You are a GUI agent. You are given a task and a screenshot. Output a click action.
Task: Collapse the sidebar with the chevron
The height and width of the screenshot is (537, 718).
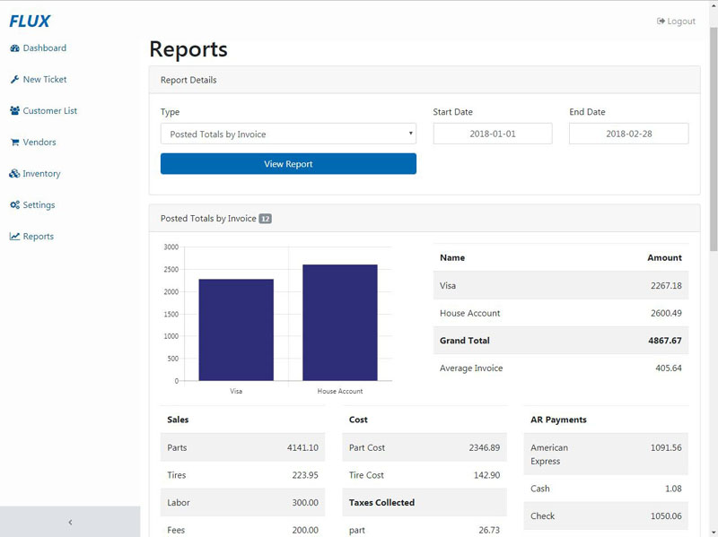(x=70, y=522)
